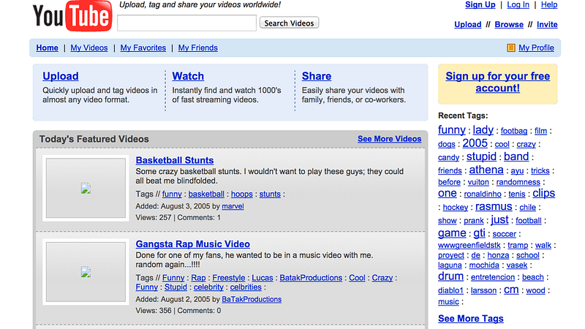
Task: Click the entretencion recent tag
Action: tap(493, 278)
